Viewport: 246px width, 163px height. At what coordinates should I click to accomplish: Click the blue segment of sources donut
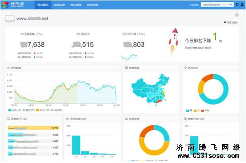point(163,132)
